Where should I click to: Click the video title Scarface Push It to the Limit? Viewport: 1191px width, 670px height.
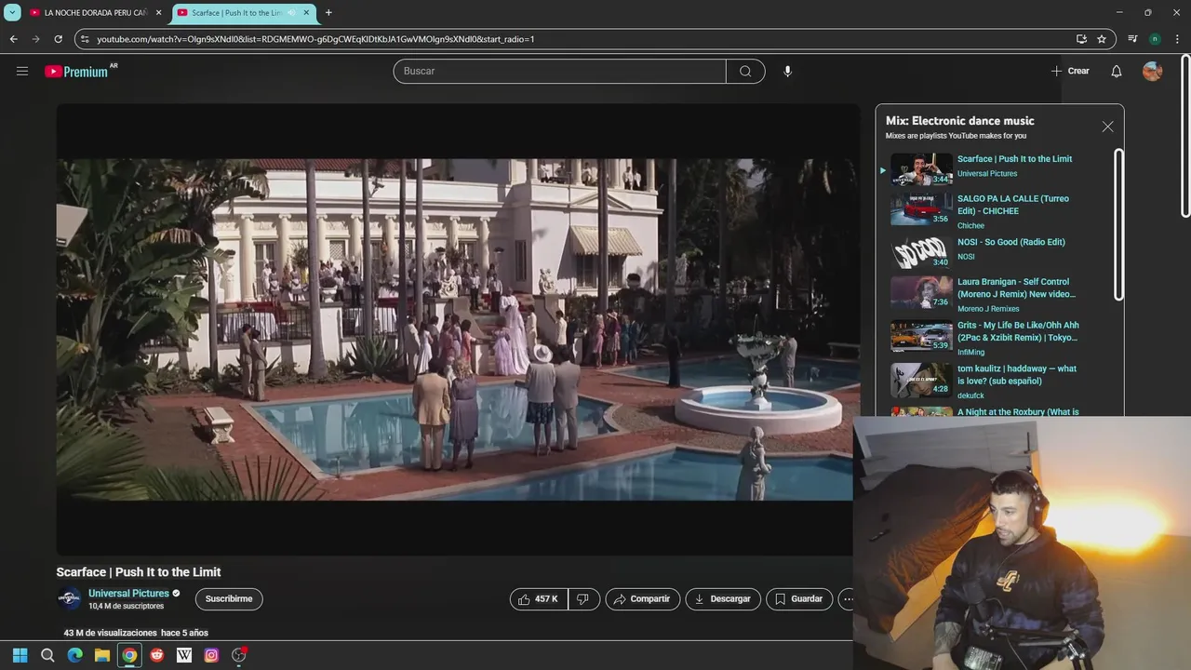(139, 572)
